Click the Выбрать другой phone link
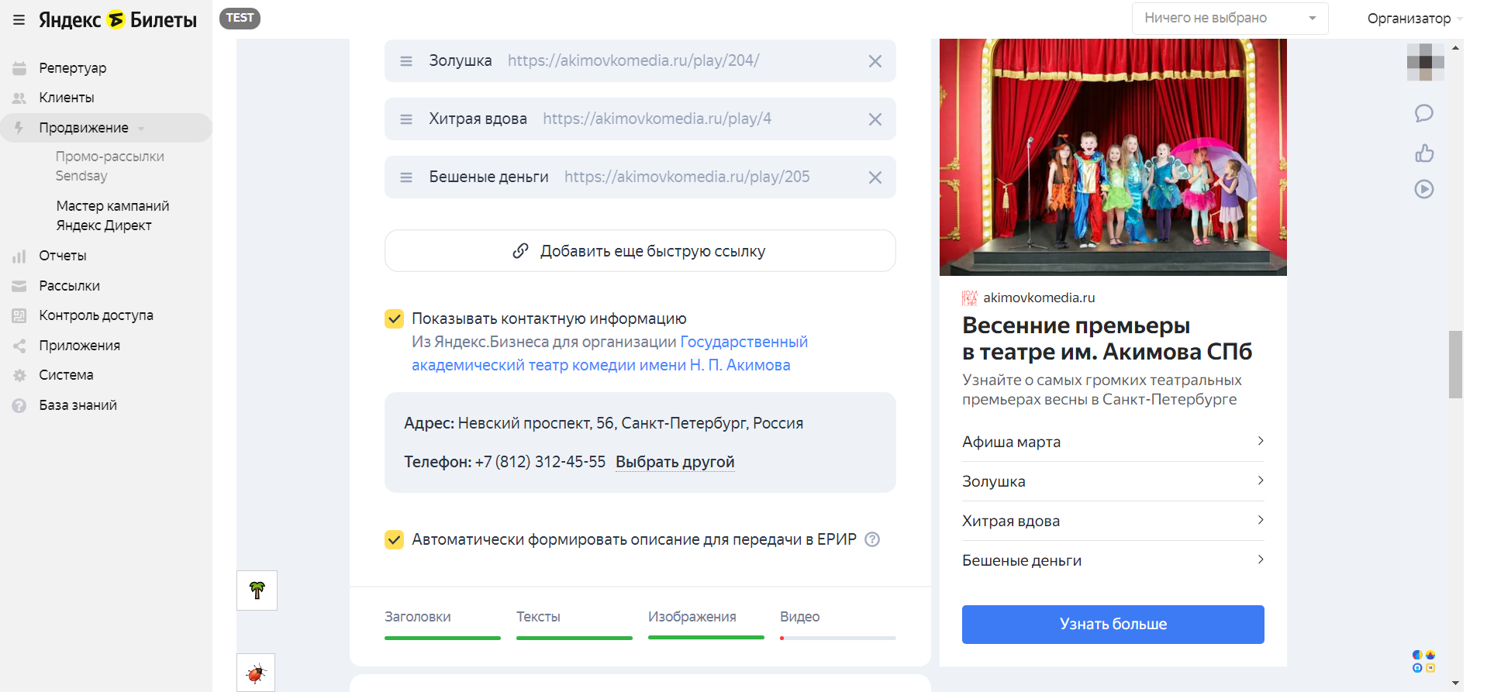 coord(674,462)
